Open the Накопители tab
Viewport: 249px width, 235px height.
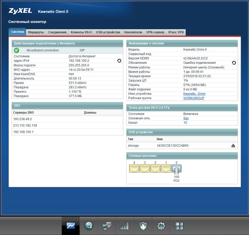(133, 32)
